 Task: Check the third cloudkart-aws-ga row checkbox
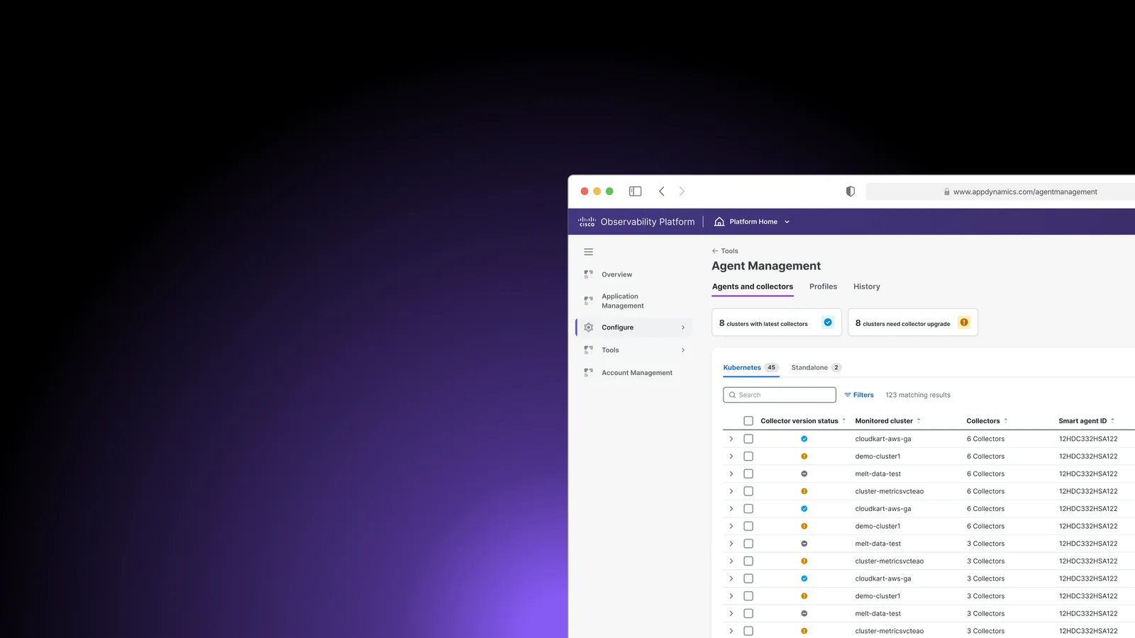tap(748, 578)
